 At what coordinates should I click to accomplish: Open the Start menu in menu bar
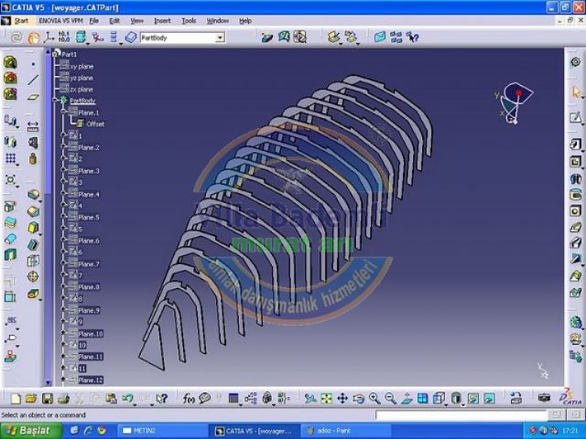[x=21, y=21]
